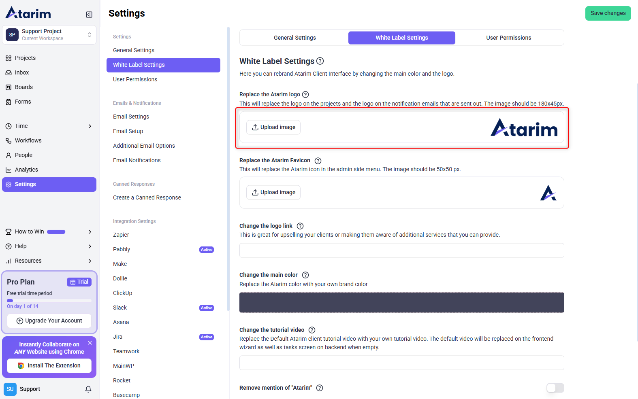The width and height of the screenshot is (638, 399).
Task: Open the notifications bell icon
Action: coord(88,389)
